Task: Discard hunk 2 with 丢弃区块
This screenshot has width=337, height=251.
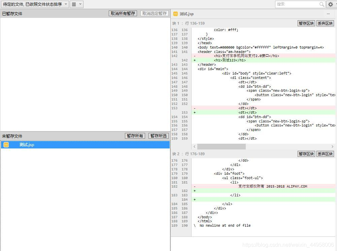Action: 325,154
